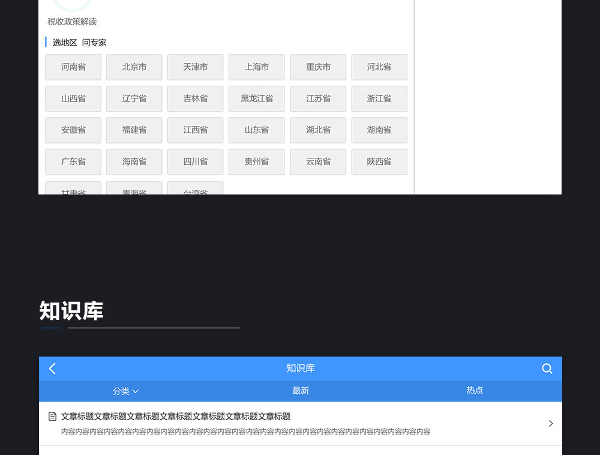Choose 湖北省 region button

tap(318, 130)
